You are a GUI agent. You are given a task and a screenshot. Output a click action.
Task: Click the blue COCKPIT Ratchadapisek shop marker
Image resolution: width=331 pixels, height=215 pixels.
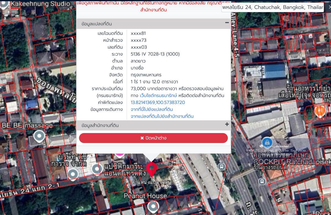click(x=267, y=142)
